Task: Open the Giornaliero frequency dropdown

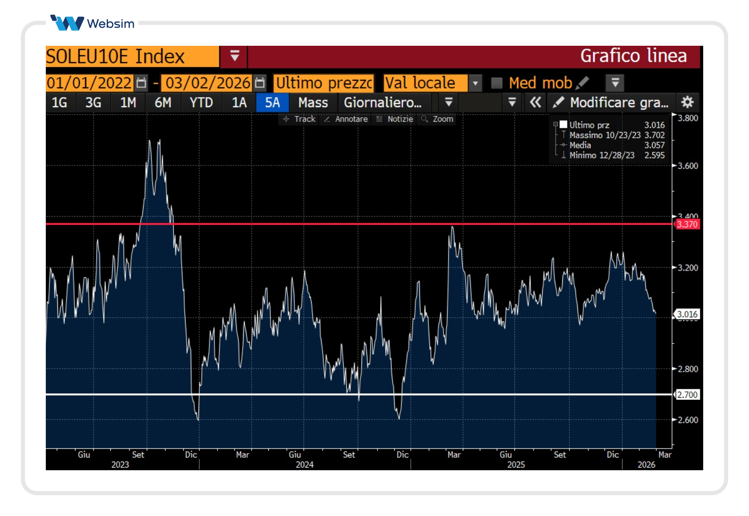Action: (448, 103)
